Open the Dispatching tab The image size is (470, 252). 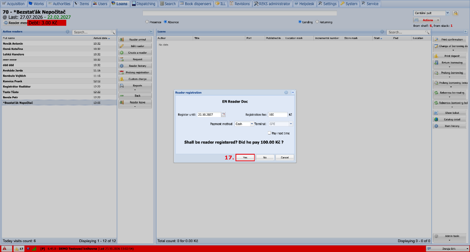click(x=143, y=4)
